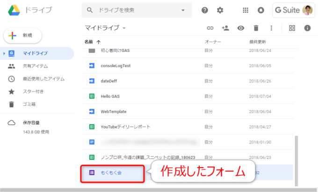Click the Forms icon beside もくもく会
Viewport: 318px width, 192px height.
tap(92, 172)
